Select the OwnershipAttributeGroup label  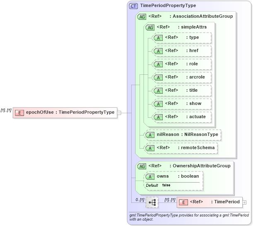pos(202,166)
